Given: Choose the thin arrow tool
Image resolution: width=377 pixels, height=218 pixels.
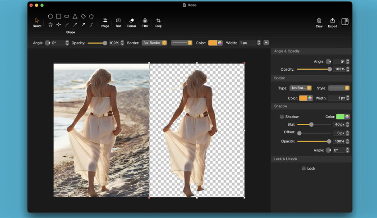Looking at the screenshot, I should [75, 24].
